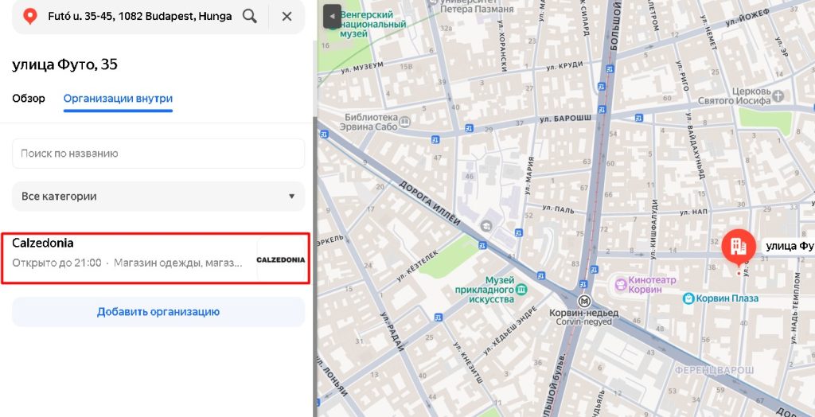Select the Библиотека Эрвина Сабо marker

[405, 123]
